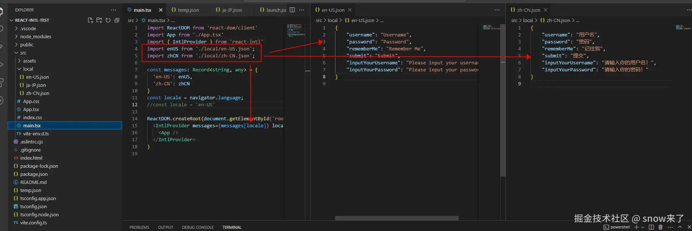Create a new folder in Explorer

pyautogui.click(x=99, y=20)
